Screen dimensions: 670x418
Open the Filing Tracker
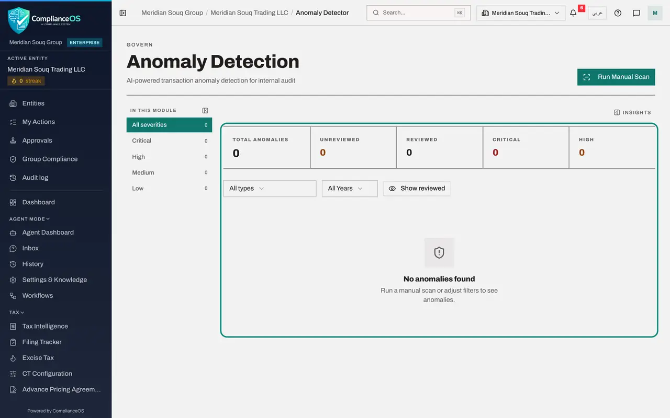tap(55, 342)
